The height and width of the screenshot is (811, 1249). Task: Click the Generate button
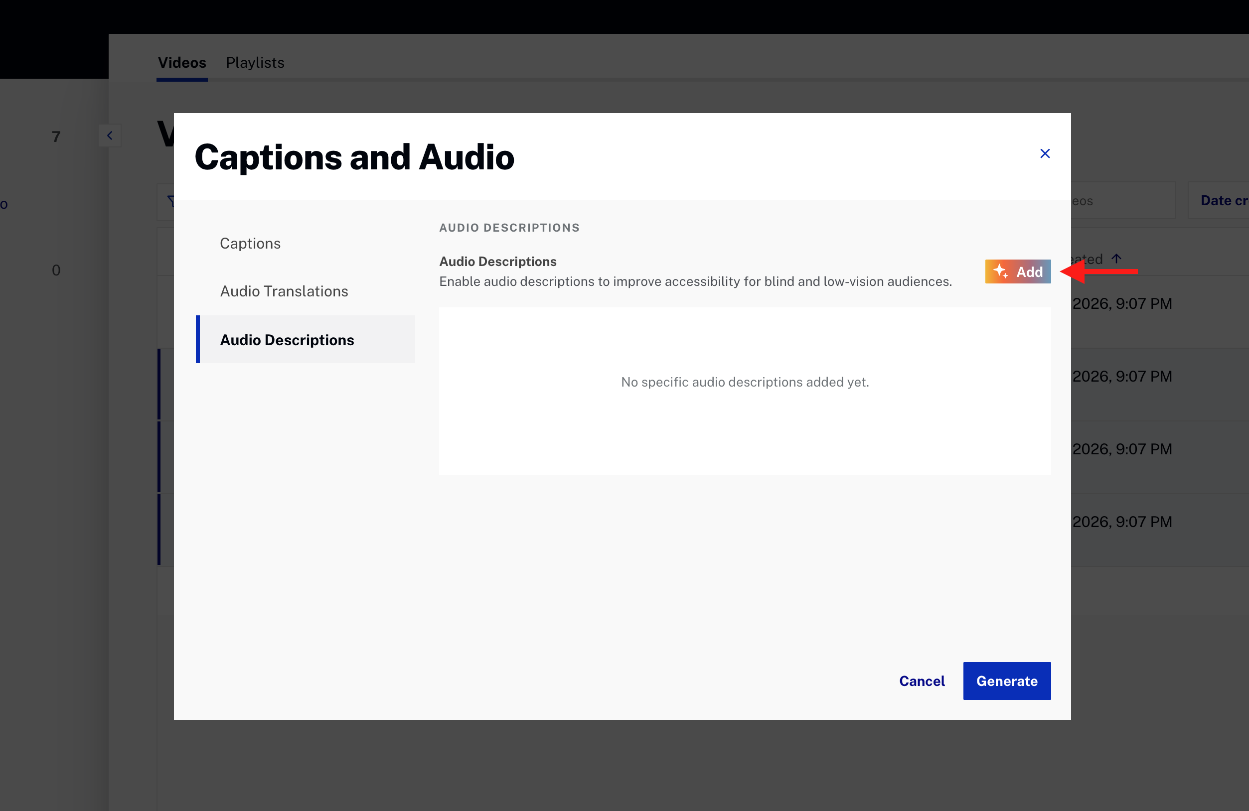(1006, 680)
